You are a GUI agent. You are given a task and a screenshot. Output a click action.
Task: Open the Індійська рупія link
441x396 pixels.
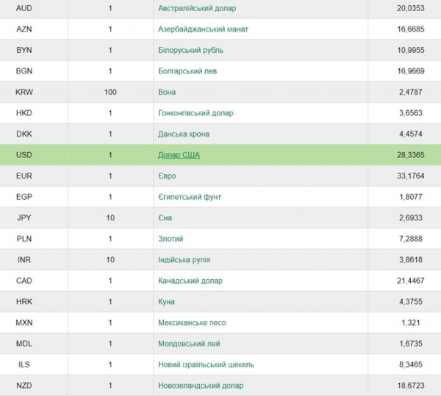pos(184,259)
